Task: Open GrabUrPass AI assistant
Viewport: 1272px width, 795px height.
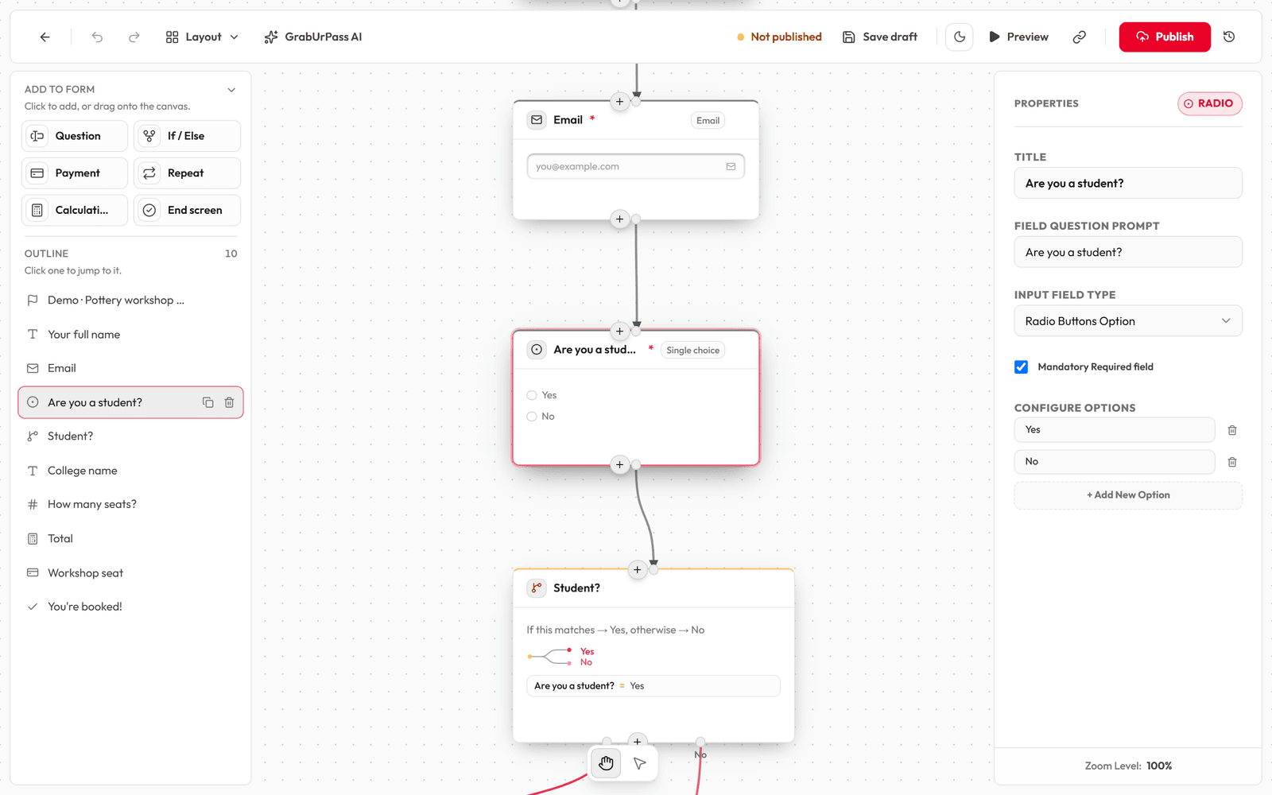Action: point(313,37)
